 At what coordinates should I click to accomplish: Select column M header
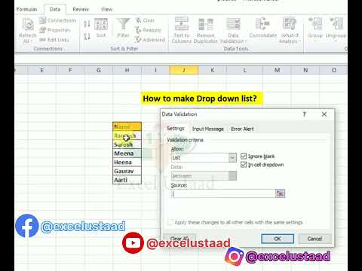coord(277,70)
